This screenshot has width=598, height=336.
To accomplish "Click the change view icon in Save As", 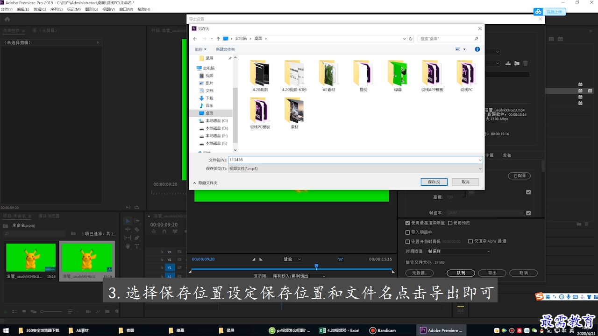I will [x=458, y=49].
